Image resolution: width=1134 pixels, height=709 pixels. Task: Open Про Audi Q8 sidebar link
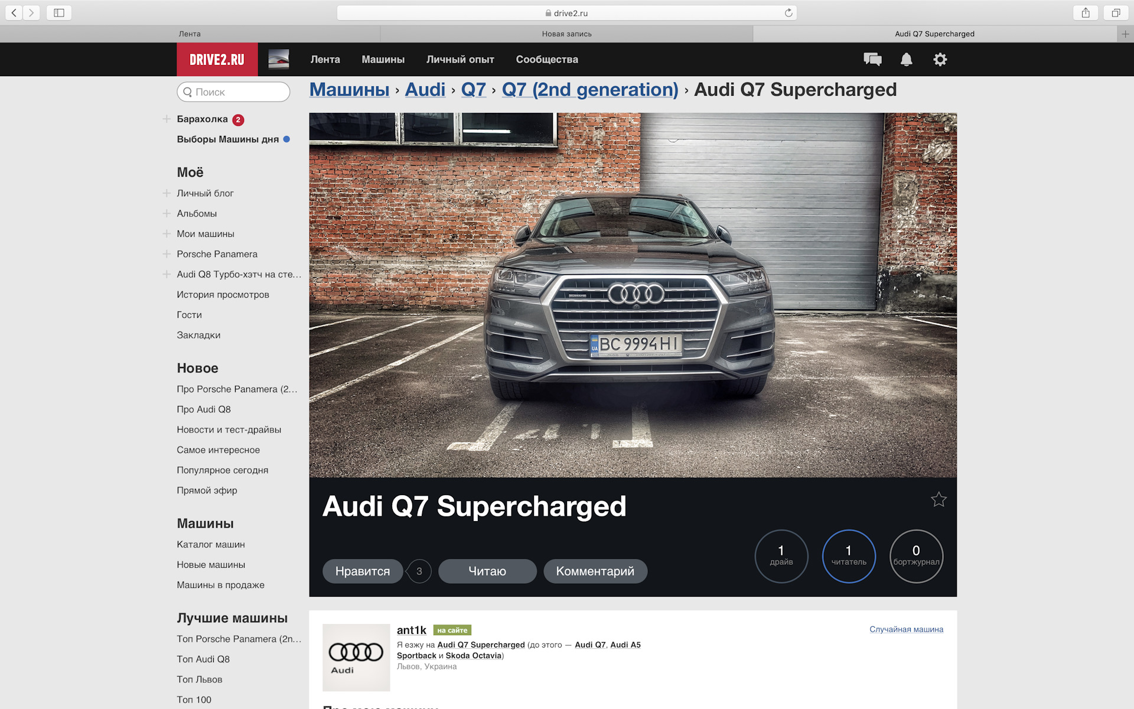point(204,409)
